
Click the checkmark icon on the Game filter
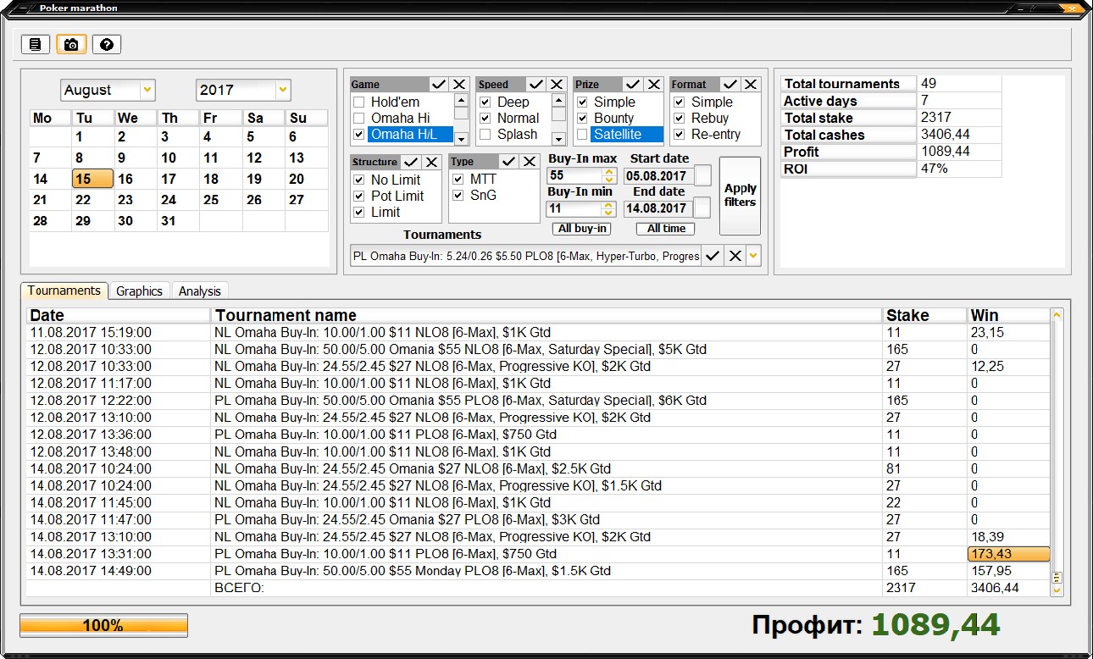[440, 84]
